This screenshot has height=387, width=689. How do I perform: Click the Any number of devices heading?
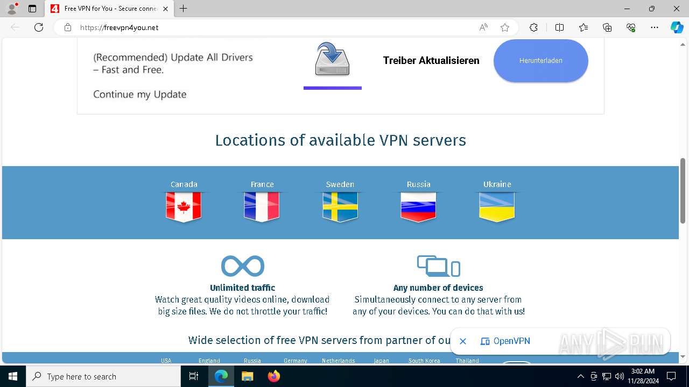pos(438,288)
